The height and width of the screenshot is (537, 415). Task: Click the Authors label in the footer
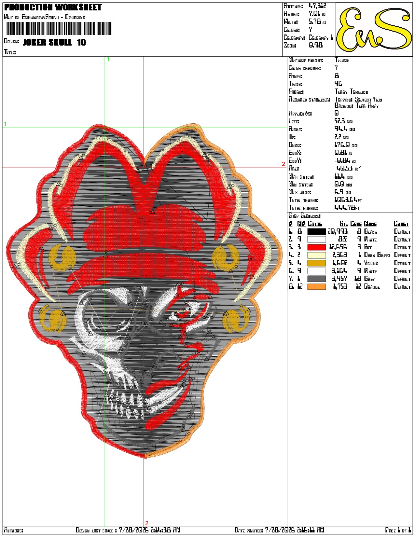tap(13, 530)
